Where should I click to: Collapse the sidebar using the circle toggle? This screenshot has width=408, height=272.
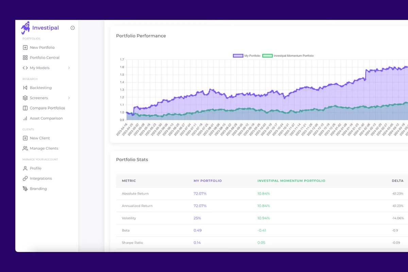click(x=72, y=28)
